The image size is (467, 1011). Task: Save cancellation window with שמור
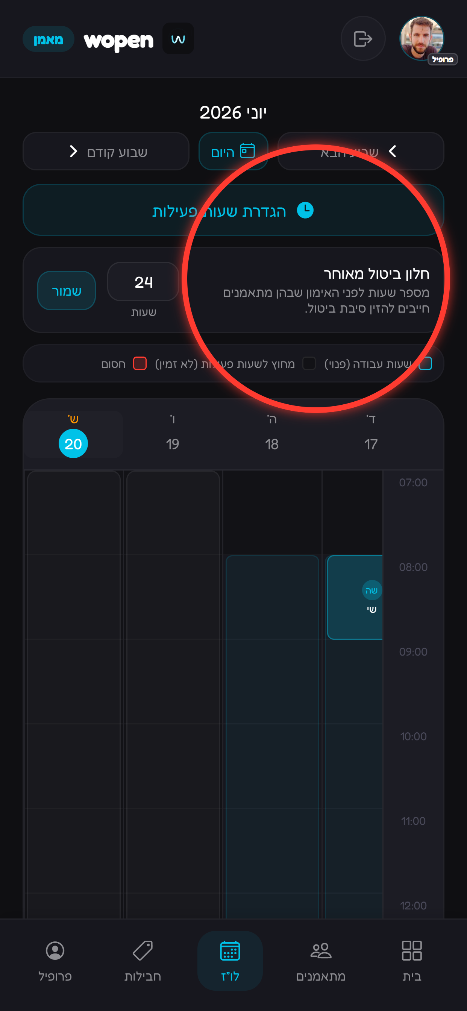tap(67, 291)
